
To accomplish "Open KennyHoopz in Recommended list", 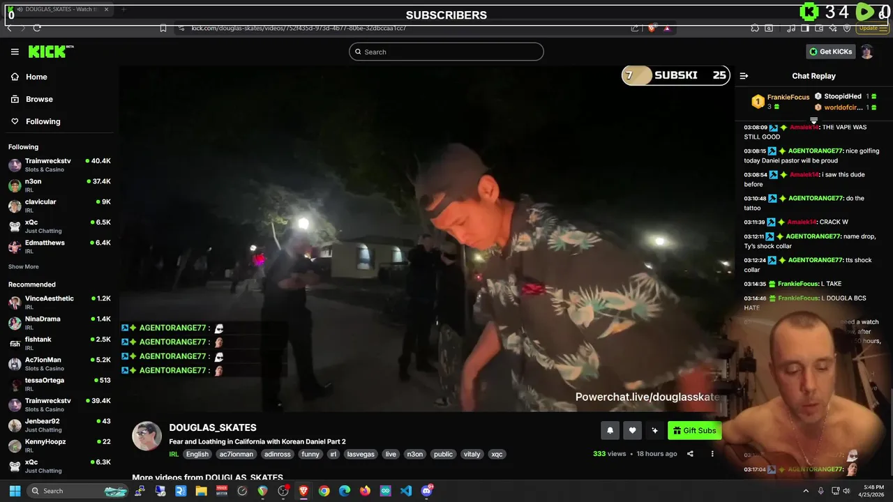I will pos(59,446).
